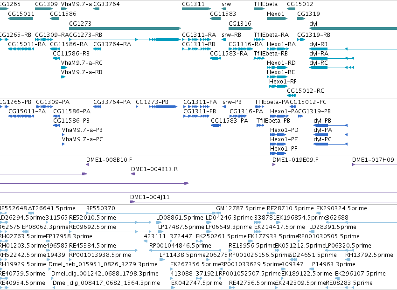
Task: Click the CG1316 gene label
Action: point(240,23)
